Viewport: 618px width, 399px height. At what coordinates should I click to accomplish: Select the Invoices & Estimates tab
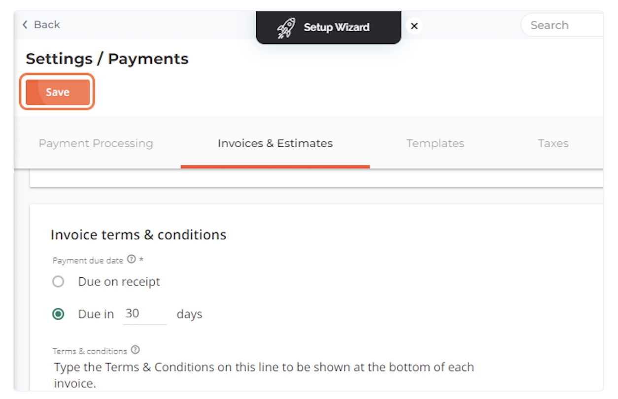pyautogui.click(x=275, y=143)
